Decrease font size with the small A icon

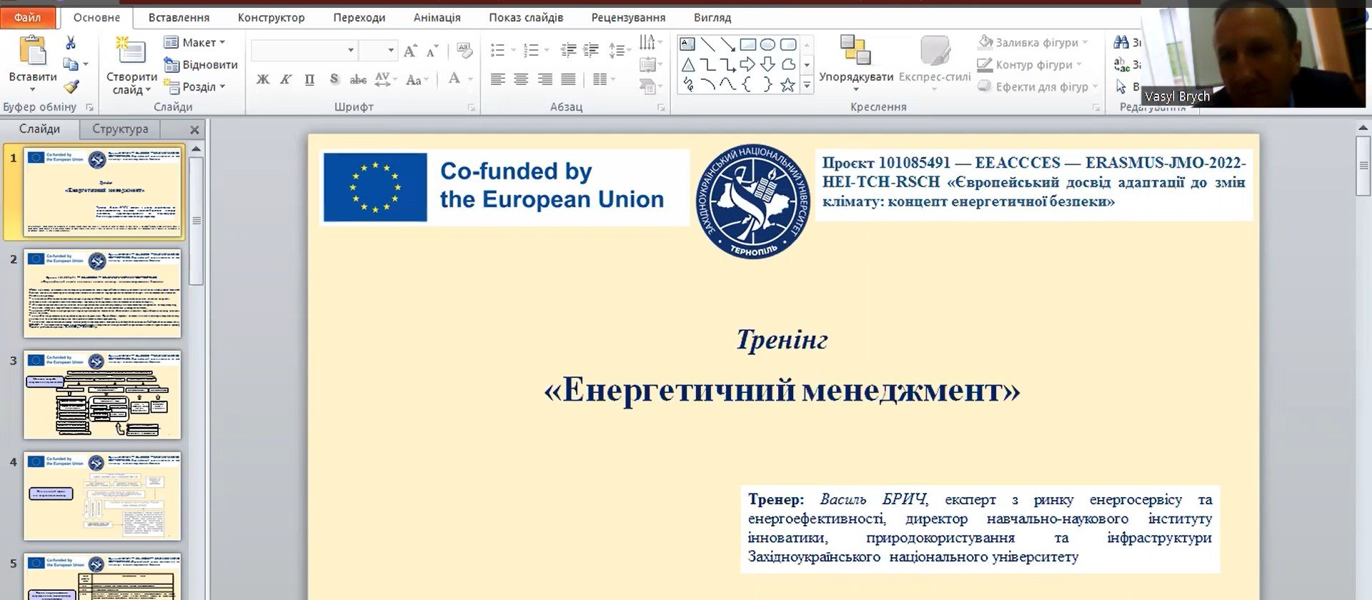coord(432,51)
